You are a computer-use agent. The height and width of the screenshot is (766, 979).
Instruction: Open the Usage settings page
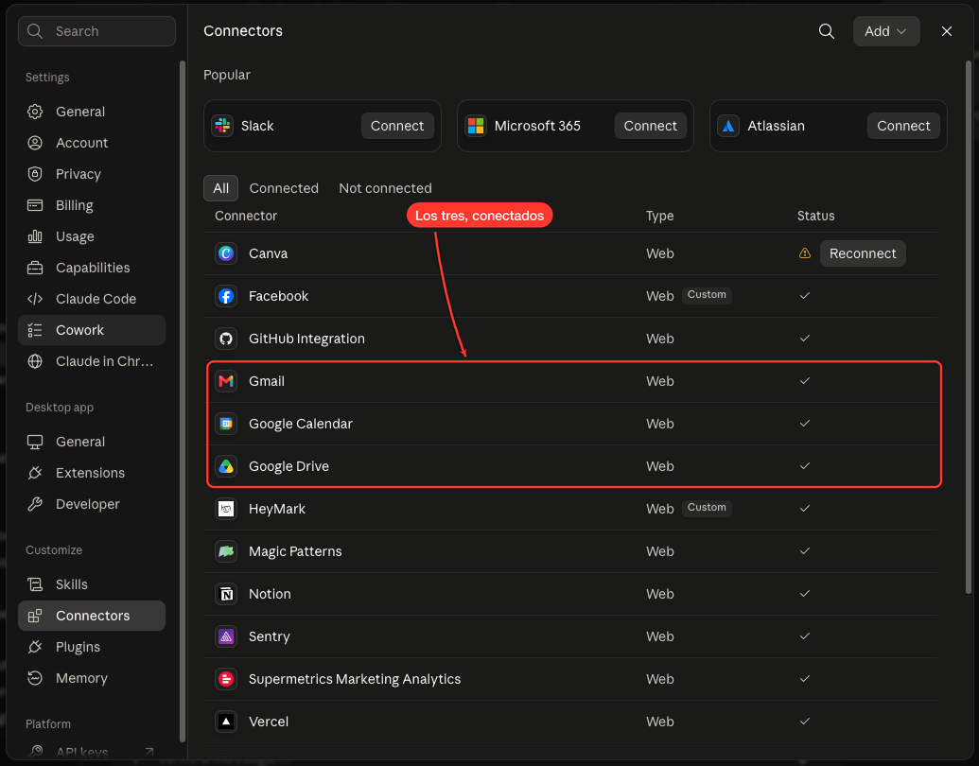pos(92,236)
